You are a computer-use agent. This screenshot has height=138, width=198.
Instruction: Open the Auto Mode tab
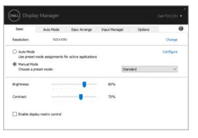[x=51, y=30]
